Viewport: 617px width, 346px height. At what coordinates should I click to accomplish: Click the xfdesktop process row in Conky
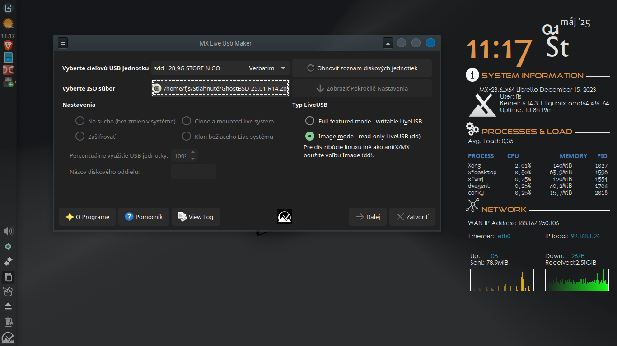[538, 172]
